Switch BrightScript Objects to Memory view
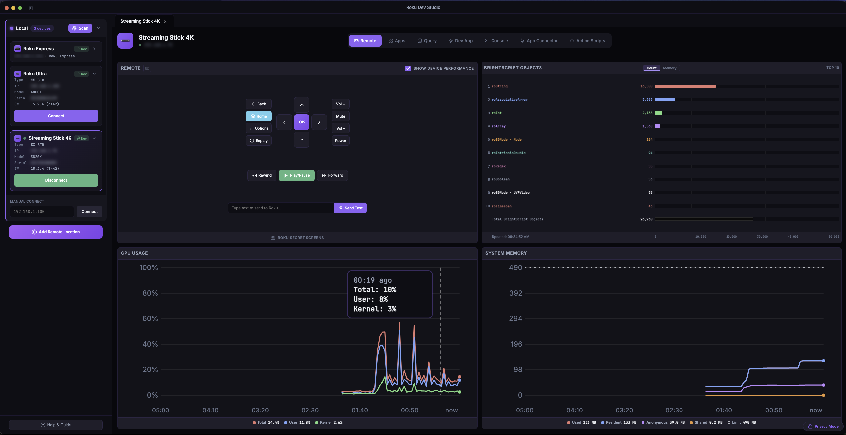 (670, 68)
